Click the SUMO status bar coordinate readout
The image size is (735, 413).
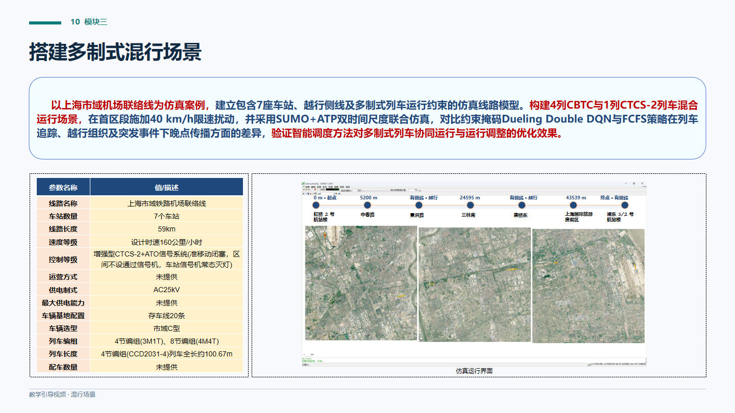click(x=619, y=364)
